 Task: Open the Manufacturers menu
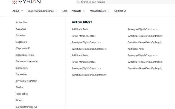click(x=98, y=11)
